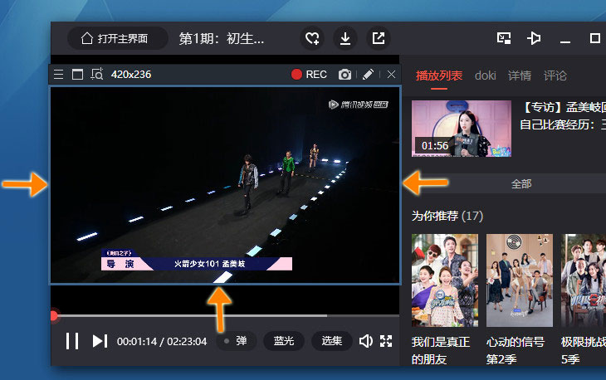606x380 pixels.
Task: Skip to the next episode
Action: click(100, 341)
